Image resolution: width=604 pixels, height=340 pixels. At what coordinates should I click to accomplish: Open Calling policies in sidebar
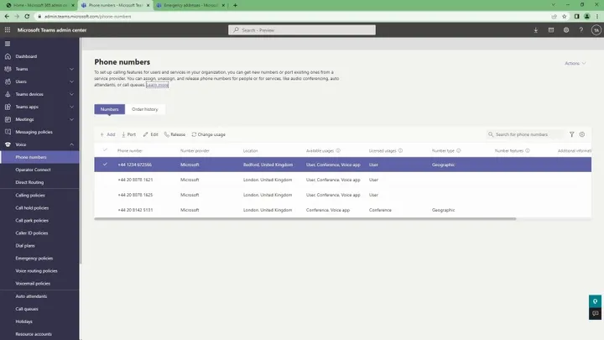click(x=30, y=196)
